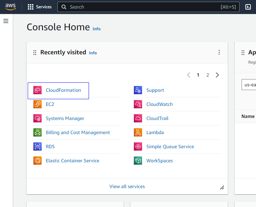This screenshot has width=256, height=207.
Task: Click the Lambda service icon
Action: pos(138,132)
